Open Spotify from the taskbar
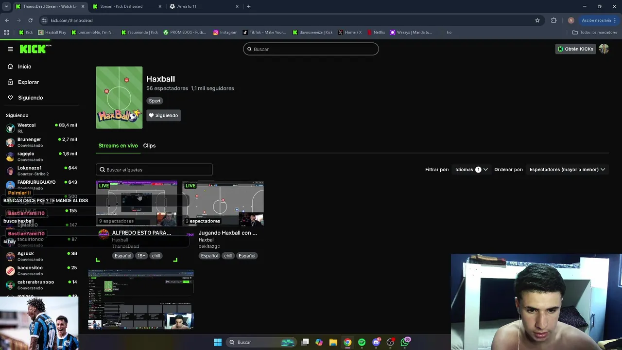The height and width of the screenshot is (350, 622). pyautogui.click(x=362, y=342)
